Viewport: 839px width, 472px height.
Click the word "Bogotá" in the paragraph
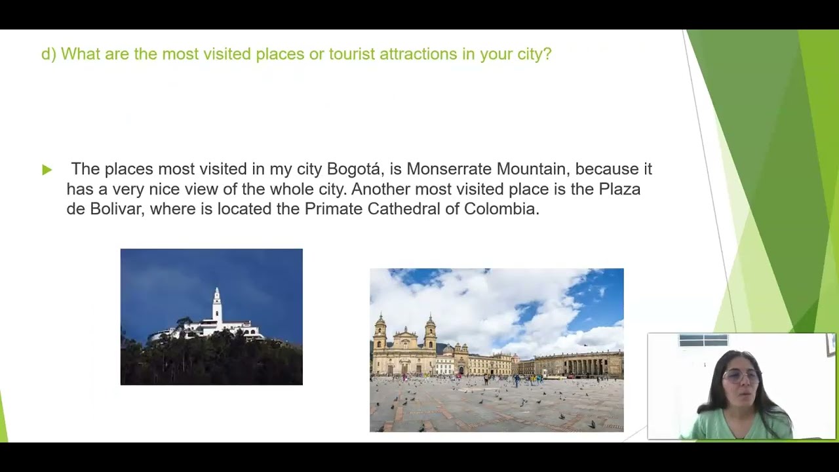pyautogui.click(x=353, y=169)
